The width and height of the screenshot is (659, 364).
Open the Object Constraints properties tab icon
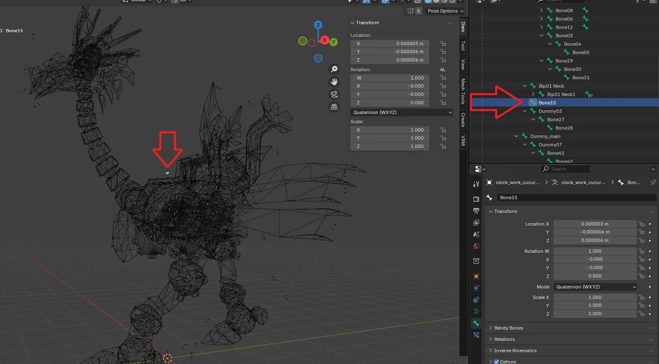(x=476, y=300)
